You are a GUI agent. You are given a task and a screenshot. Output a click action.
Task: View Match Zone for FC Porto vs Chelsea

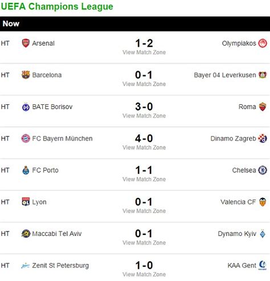(144, 179)
